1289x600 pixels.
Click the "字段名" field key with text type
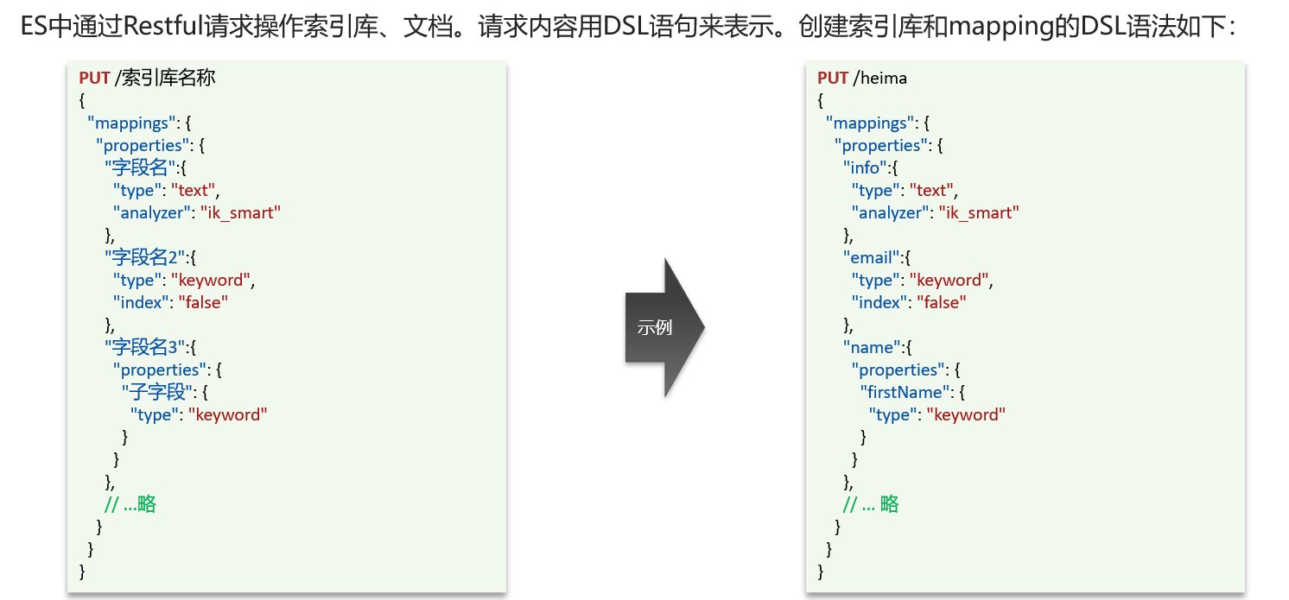pyautogui.click(x=141, y=167)
